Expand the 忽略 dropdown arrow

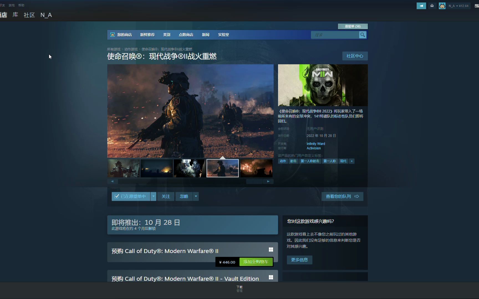click(196, 196)
